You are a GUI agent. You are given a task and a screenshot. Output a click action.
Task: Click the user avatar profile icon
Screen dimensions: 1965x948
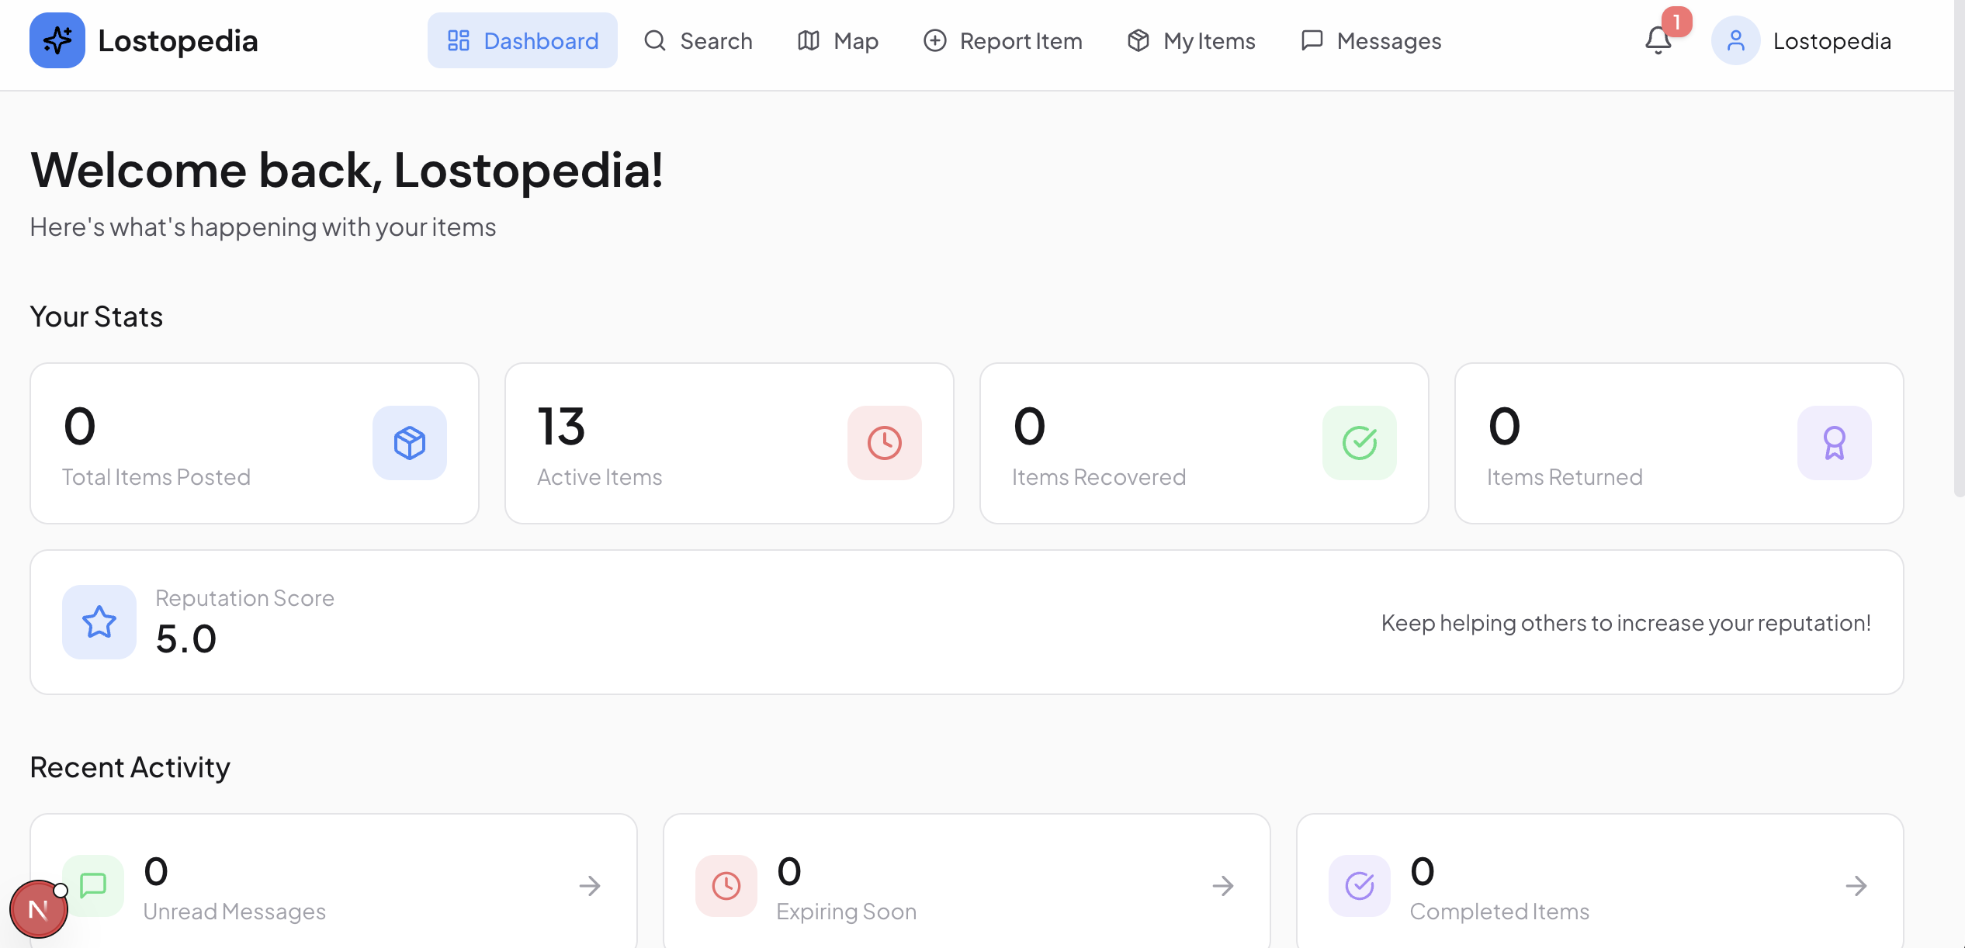[1735, 40]
